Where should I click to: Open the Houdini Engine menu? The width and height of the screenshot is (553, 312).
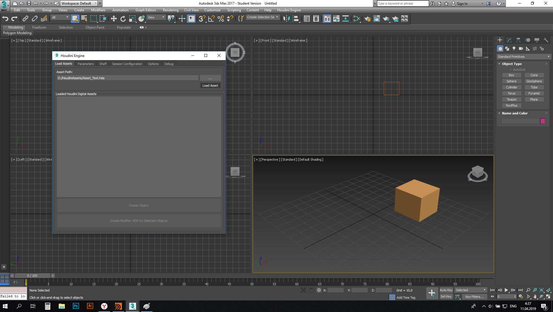click(x=289, y=10)
